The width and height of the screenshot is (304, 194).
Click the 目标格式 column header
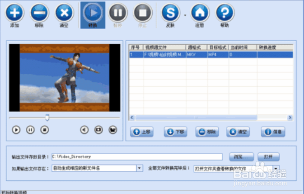(x=218, y=47)
